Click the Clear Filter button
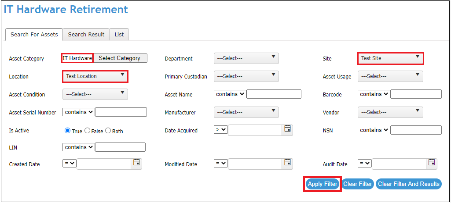 click(358, 184)
